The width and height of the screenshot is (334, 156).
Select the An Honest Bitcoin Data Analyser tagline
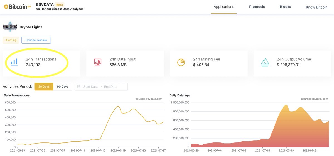(x=60, y=9)
